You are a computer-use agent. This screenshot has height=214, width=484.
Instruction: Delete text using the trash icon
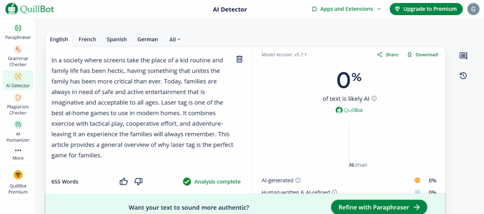[x=239, y=59]
